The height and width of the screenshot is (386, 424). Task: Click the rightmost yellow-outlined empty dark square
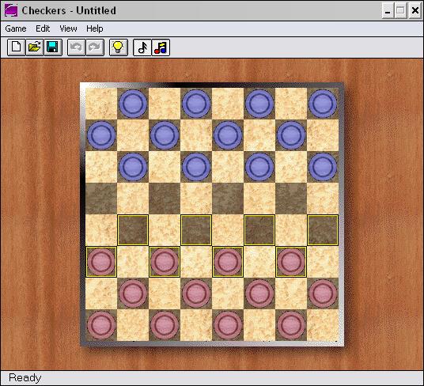(323, 230)
